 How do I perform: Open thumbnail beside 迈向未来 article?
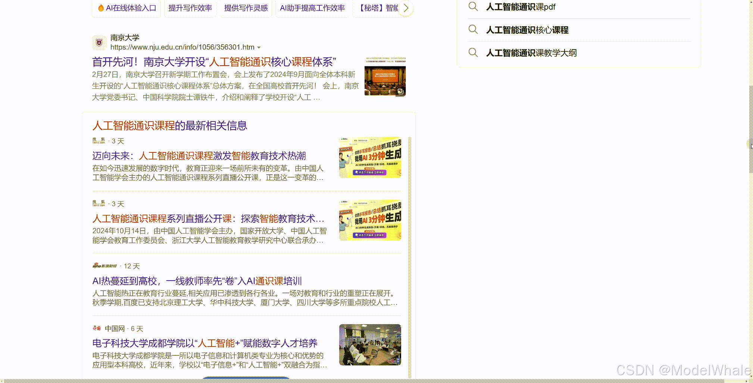tap(370, 157)
